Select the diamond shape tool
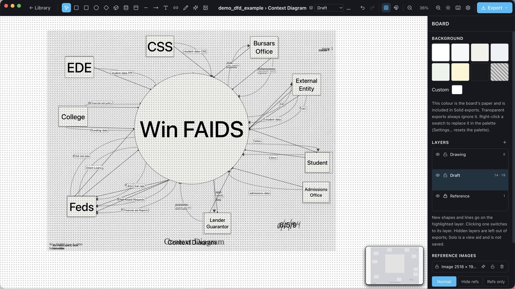This screenshot has height=289, width=515. (x=106, y=8)
